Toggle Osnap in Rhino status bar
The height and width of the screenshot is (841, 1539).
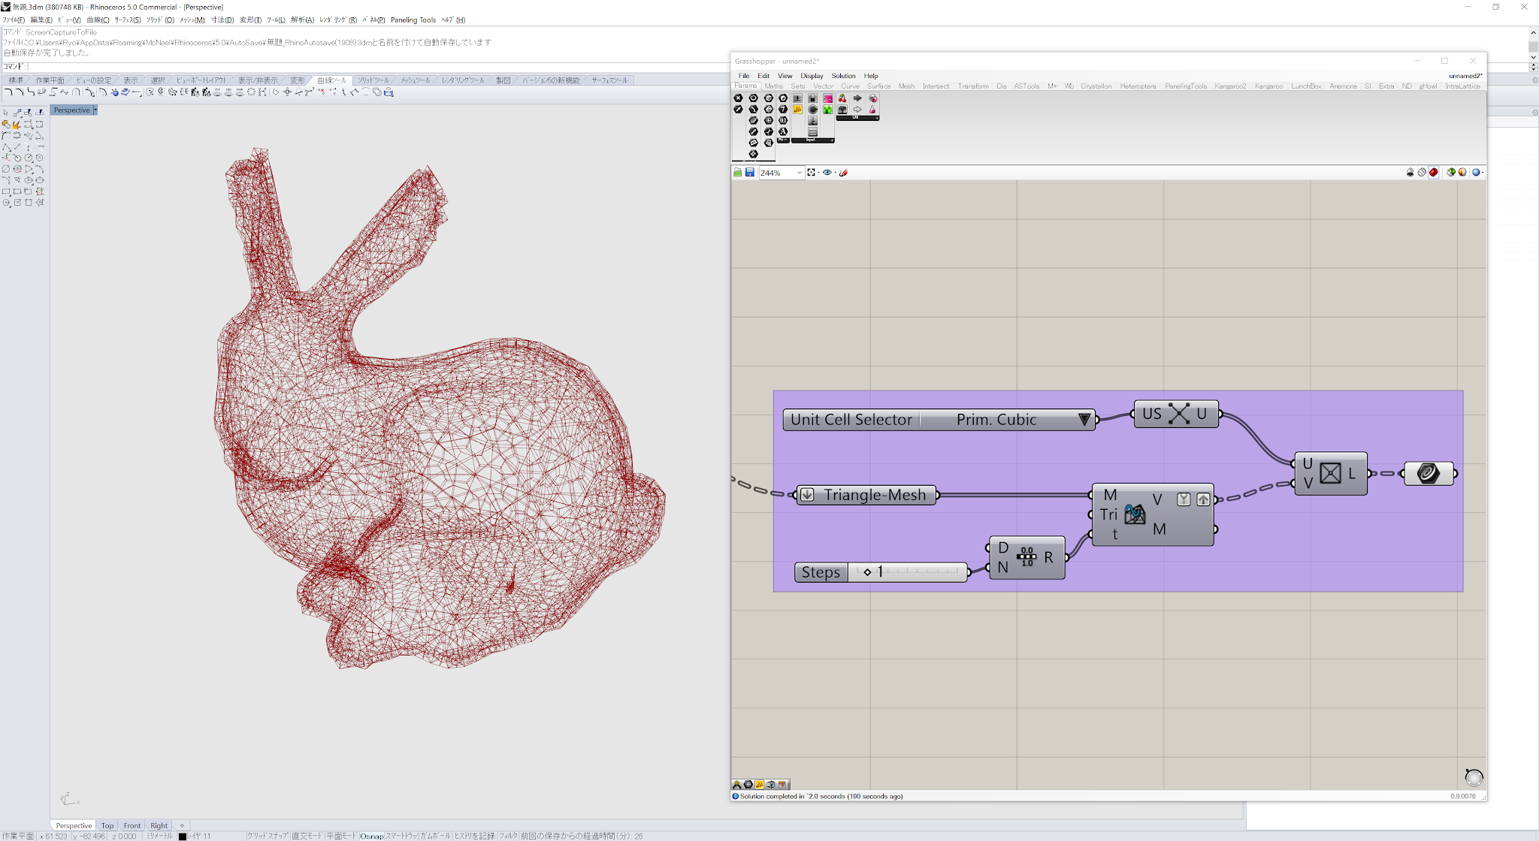(x=370, y=836)
